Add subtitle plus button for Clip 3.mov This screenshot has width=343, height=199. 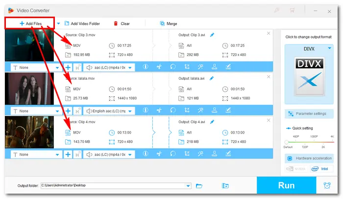[x=68, y=67]
